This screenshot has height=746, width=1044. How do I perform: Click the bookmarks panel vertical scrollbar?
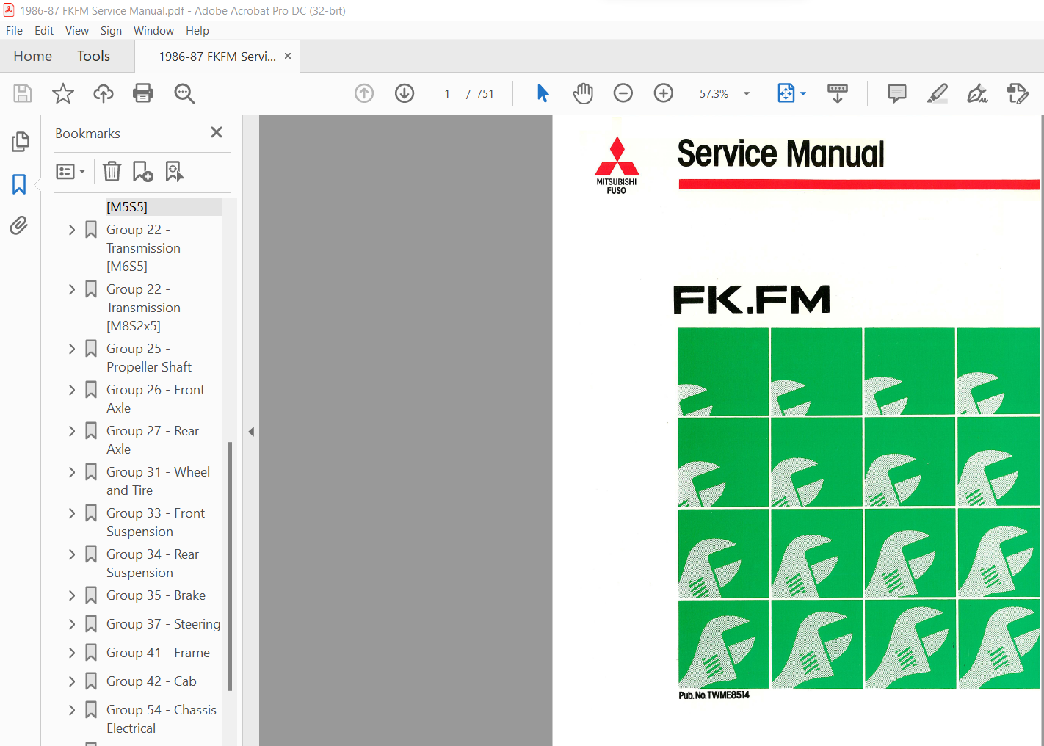[x=230, y=565]
